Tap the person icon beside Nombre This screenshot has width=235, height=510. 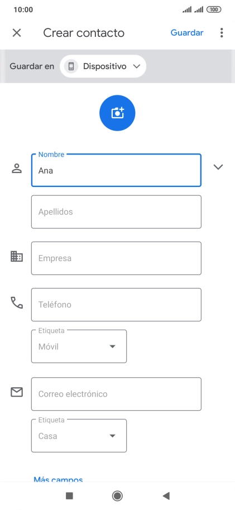[x=17, y=169]
